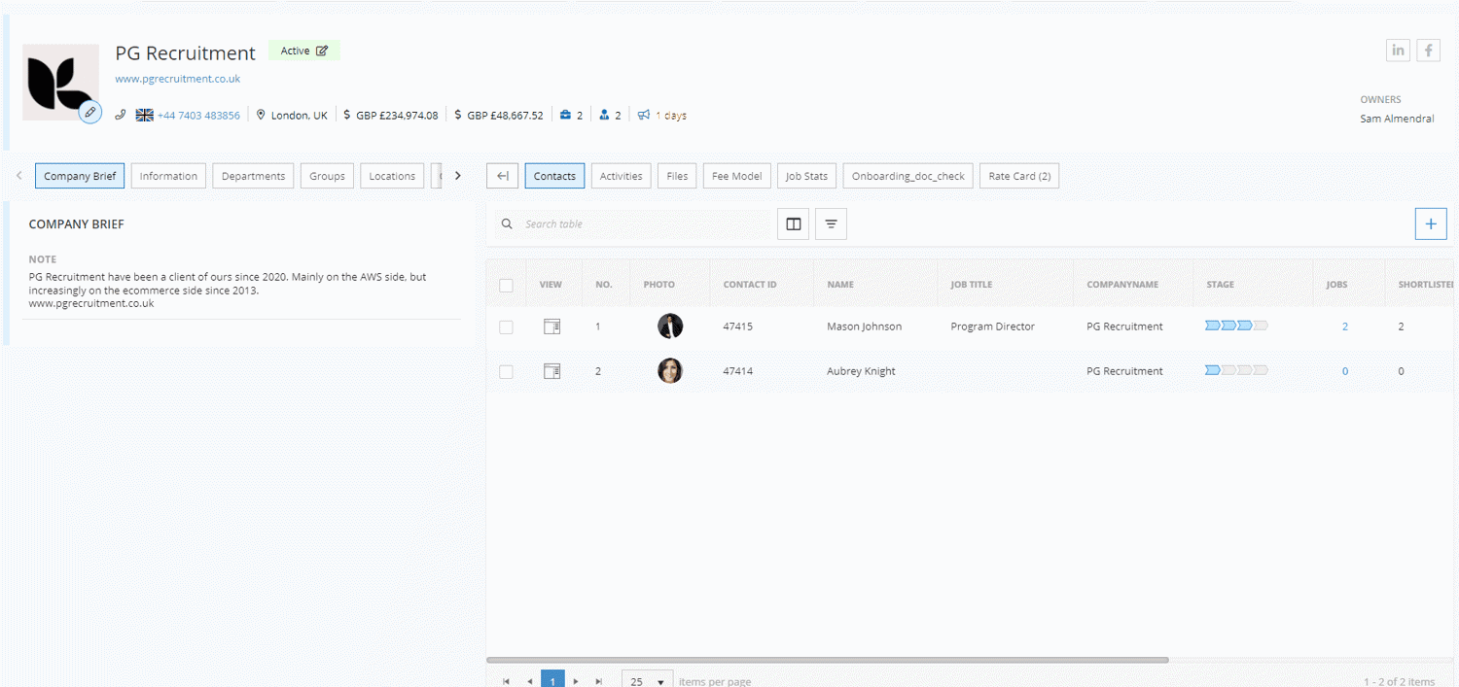Screen dimensions: 1459x687
Task: Go to first page in pager
Action: tap(506, 681)
